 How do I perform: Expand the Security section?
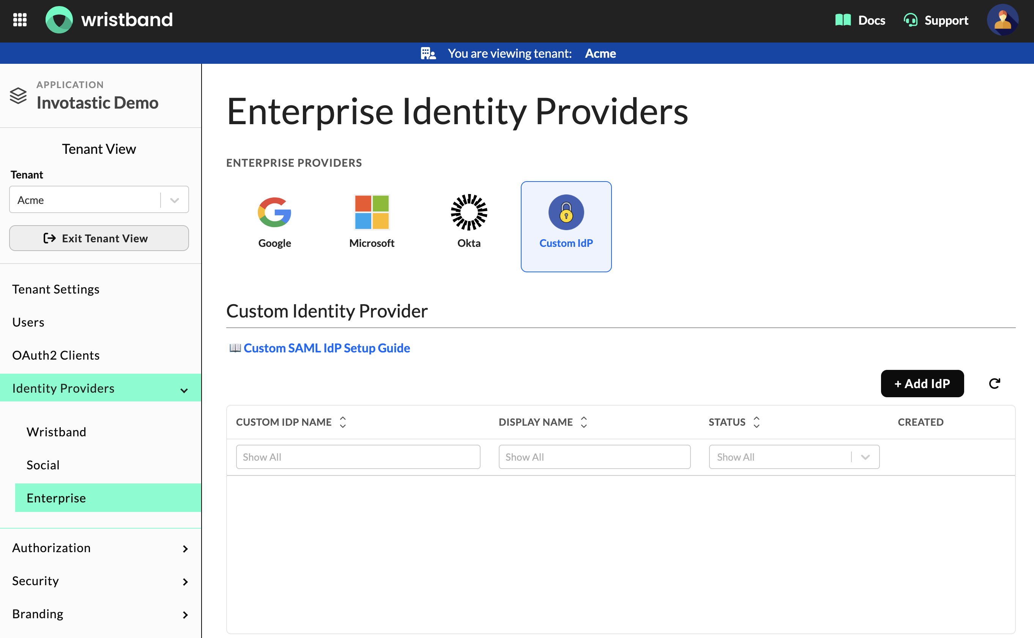click(x=185, y=581)
